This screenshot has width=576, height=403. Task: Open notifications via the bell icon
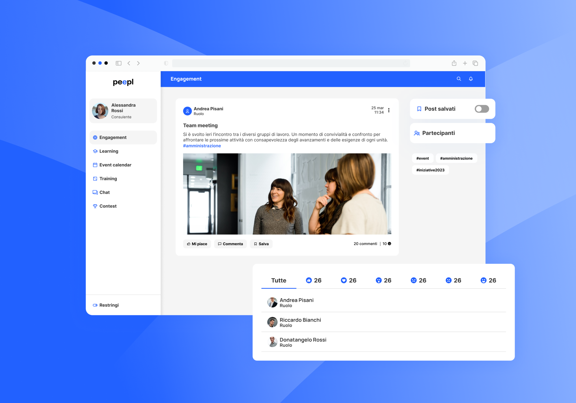pos(471,79)
